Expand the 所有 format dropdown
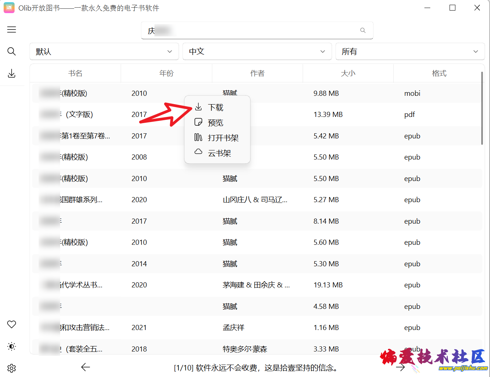 (x=410, y=52)
